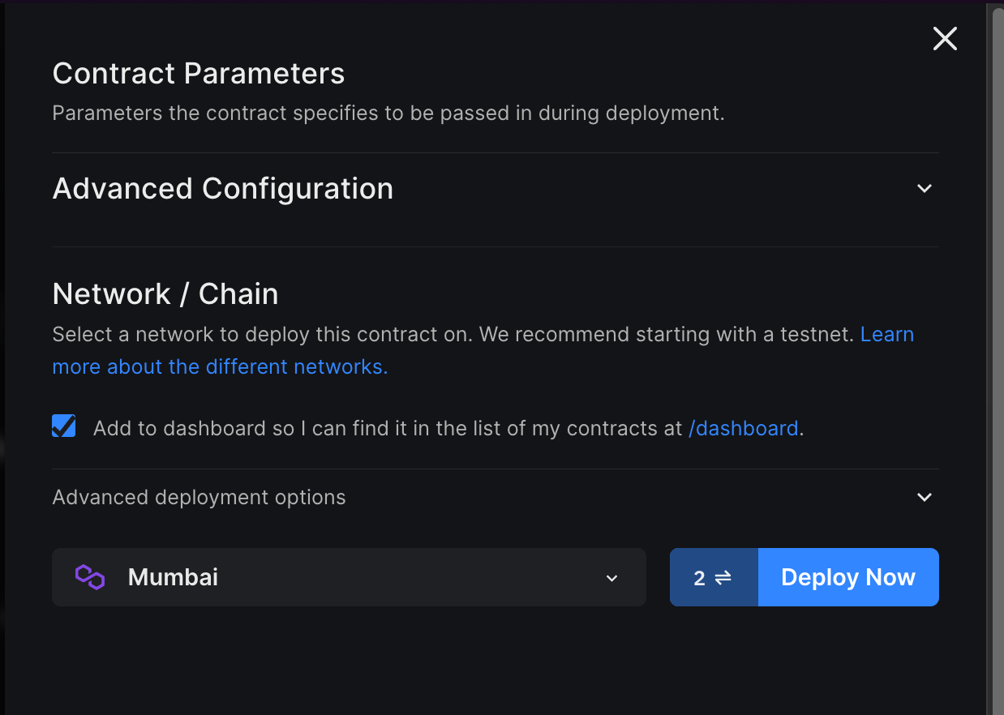Click the Network / Chain heading
1004x715 pixels.
[x=165, y=294]
